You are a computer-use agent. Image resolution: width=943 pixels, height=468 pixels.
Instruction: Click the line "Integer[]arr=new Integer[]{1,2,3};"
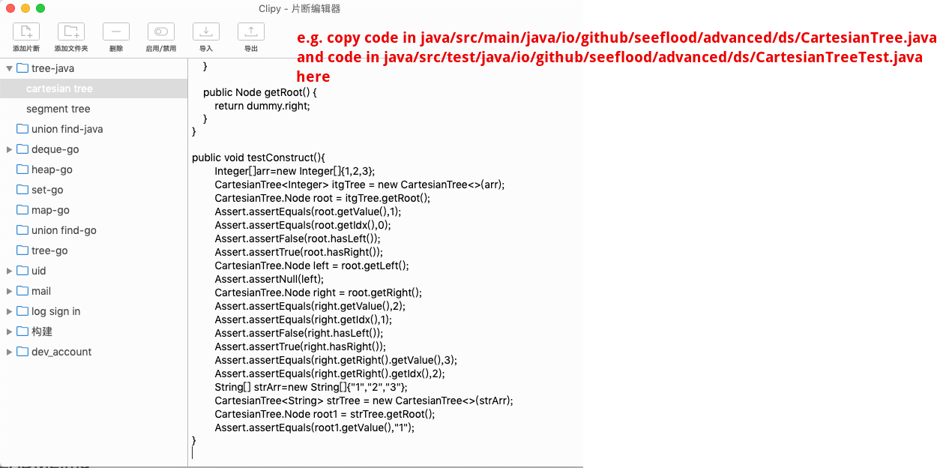pos(295,171)
